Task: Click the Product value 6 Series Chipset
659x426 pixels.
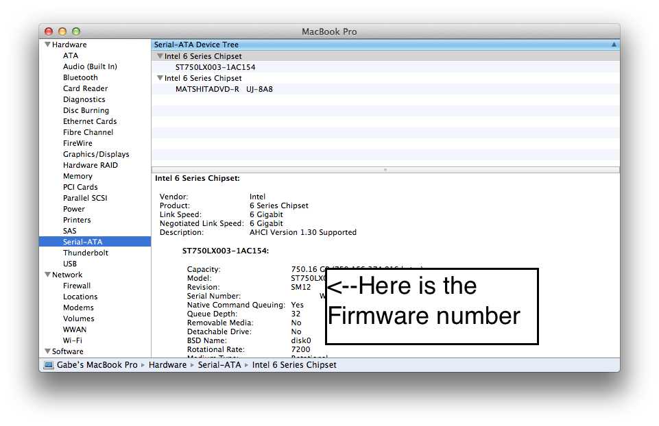Action: click(278, 205)
